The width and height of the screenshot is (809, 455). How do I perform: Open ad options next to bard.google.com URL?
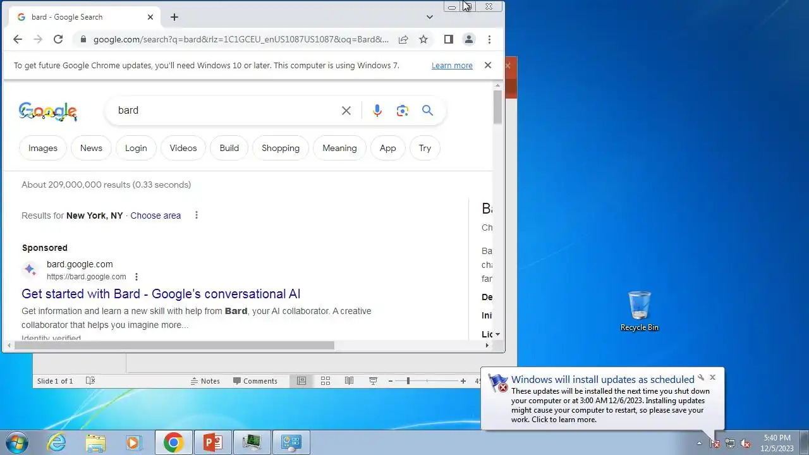(x=137, y=277)
